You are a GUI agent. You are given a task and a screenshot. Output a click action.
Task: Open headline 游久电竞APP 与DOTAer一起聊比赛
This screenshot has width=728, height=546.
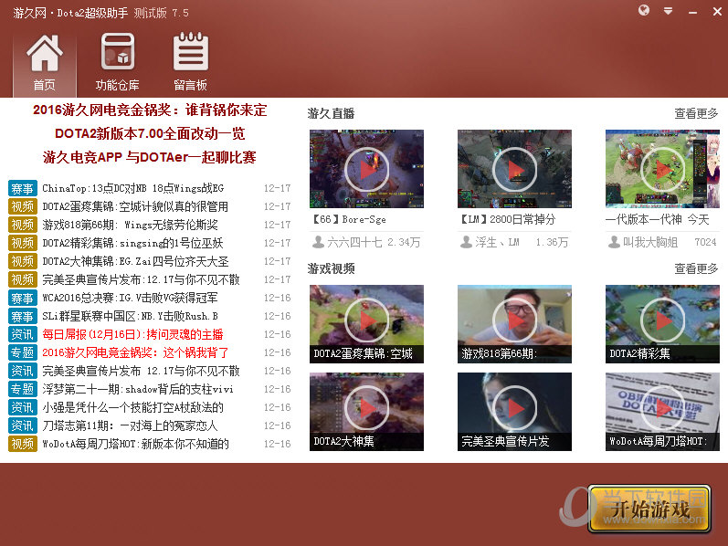click(x=150, y=157)
